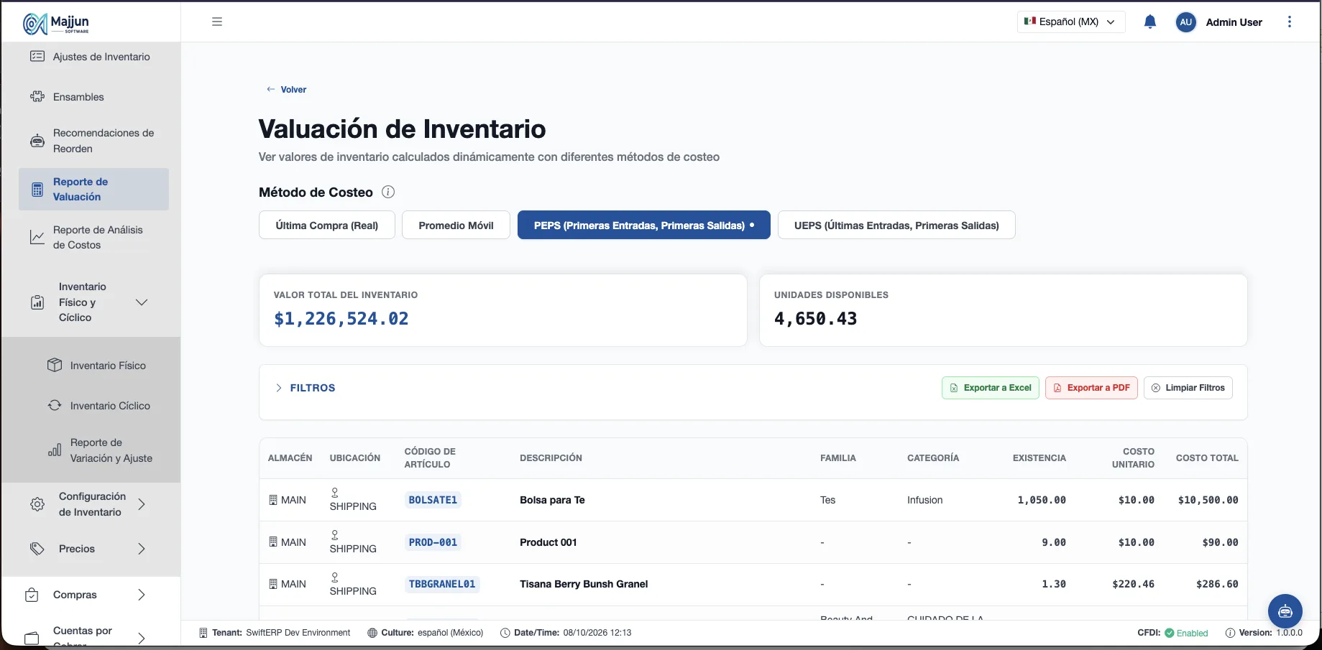Toggle the hamburger sidebar menu icon
Image resolution: width=1322 pixels, height=650 pixels.
coord(217,22)
